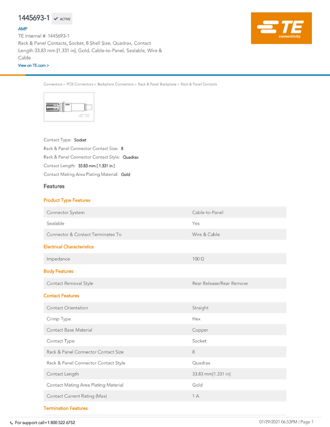Click the 'Contact Features' section heading

coord(61,296)
